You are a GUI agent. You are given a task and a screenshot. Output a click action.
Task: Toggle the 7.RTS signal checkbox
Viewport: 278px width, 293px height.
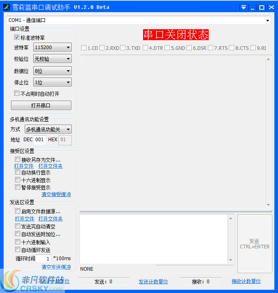(210, 48)
